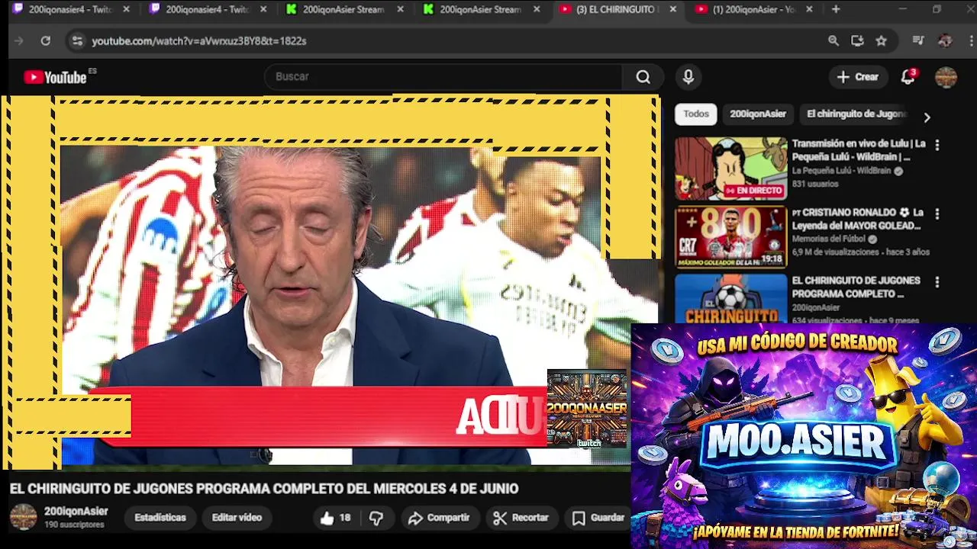Click the install app icon in address bar
Viewport: 977px width, 549px height.
coord(857,41)
